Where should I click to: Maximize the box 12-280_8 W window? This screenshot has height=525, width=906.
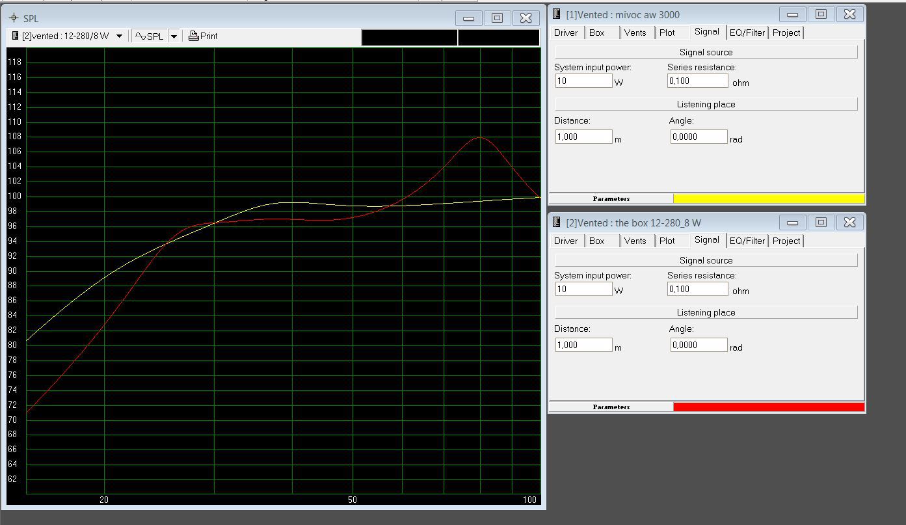coord(821,222)
